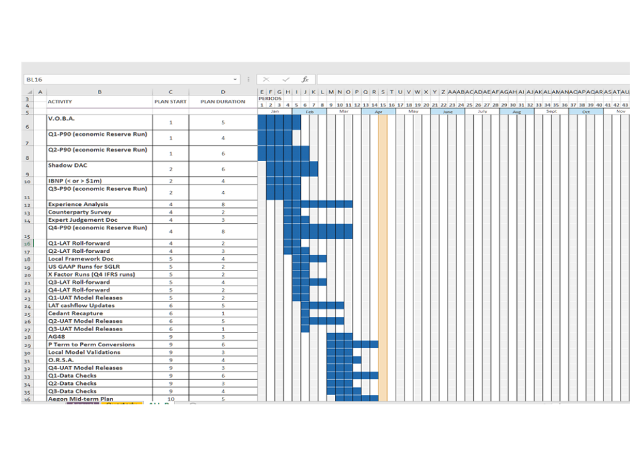632x474 pixels.
Task: Select row 16 header
Action: coord(27,243)
